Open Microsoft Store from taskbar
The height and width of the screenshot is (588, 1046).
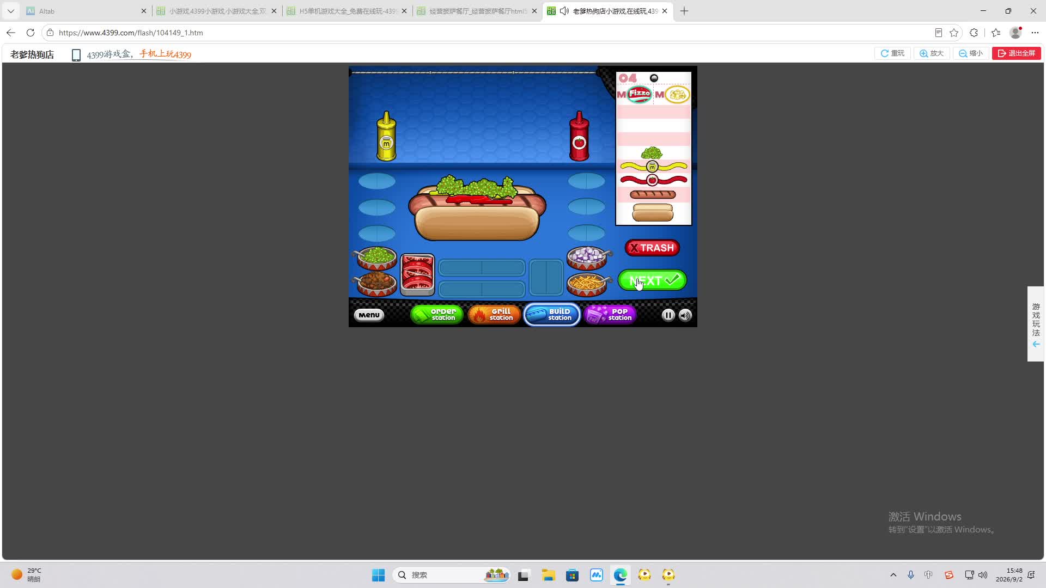pyautogui.click(x=572, y=575)
